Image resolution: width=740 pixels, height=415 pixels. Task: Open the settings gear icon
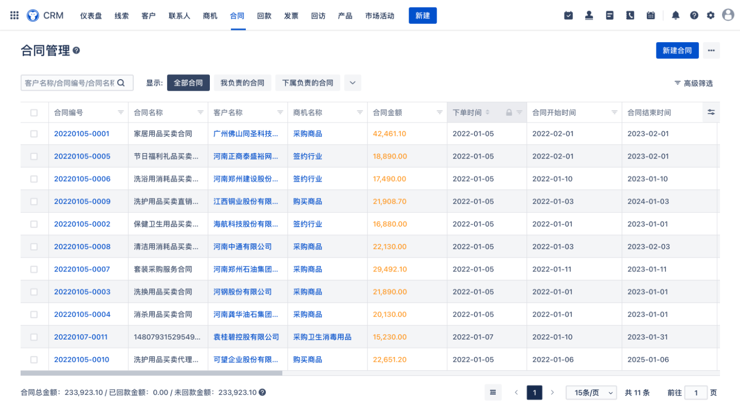(x=710, y=15)
